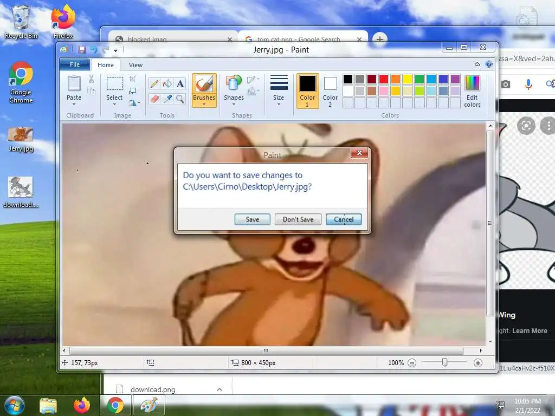Screen dimensions: 555x416
Task: Click the Firefox taskbar icon
Action: pos(82,405)
